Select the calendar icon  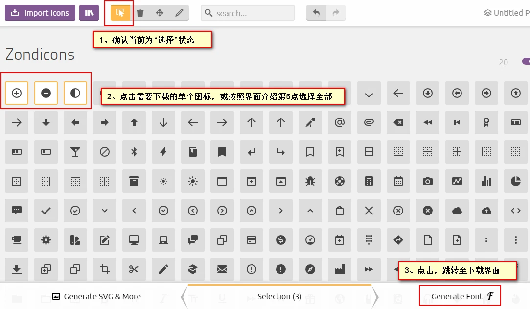tap(398, 181)
